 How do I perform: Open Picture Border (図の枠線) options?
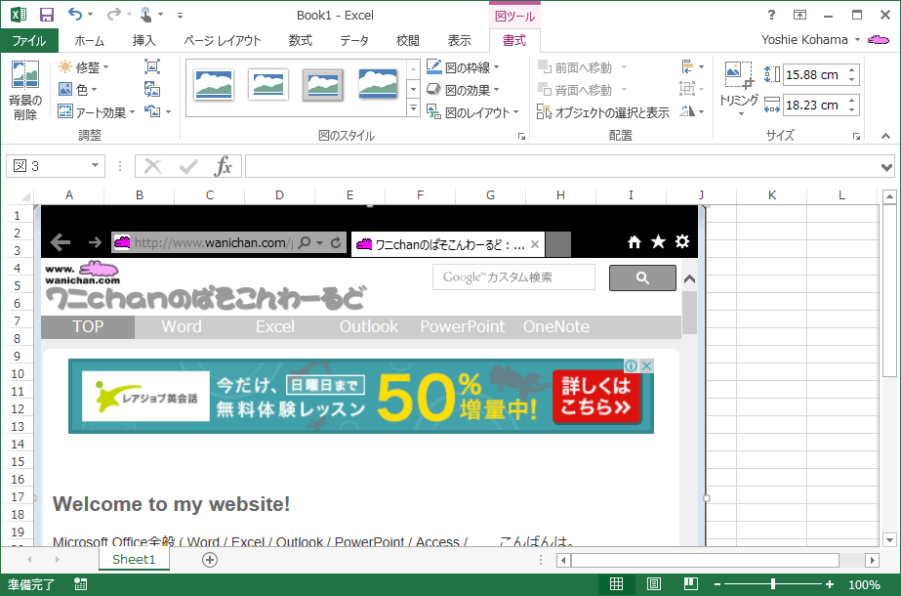coord(463,67)
